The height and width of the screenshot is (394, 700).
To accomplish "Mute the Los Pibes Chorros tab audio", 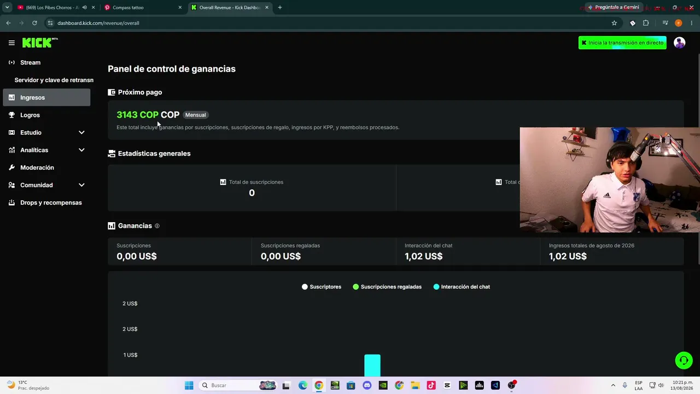I will click(x=84, y=8).
